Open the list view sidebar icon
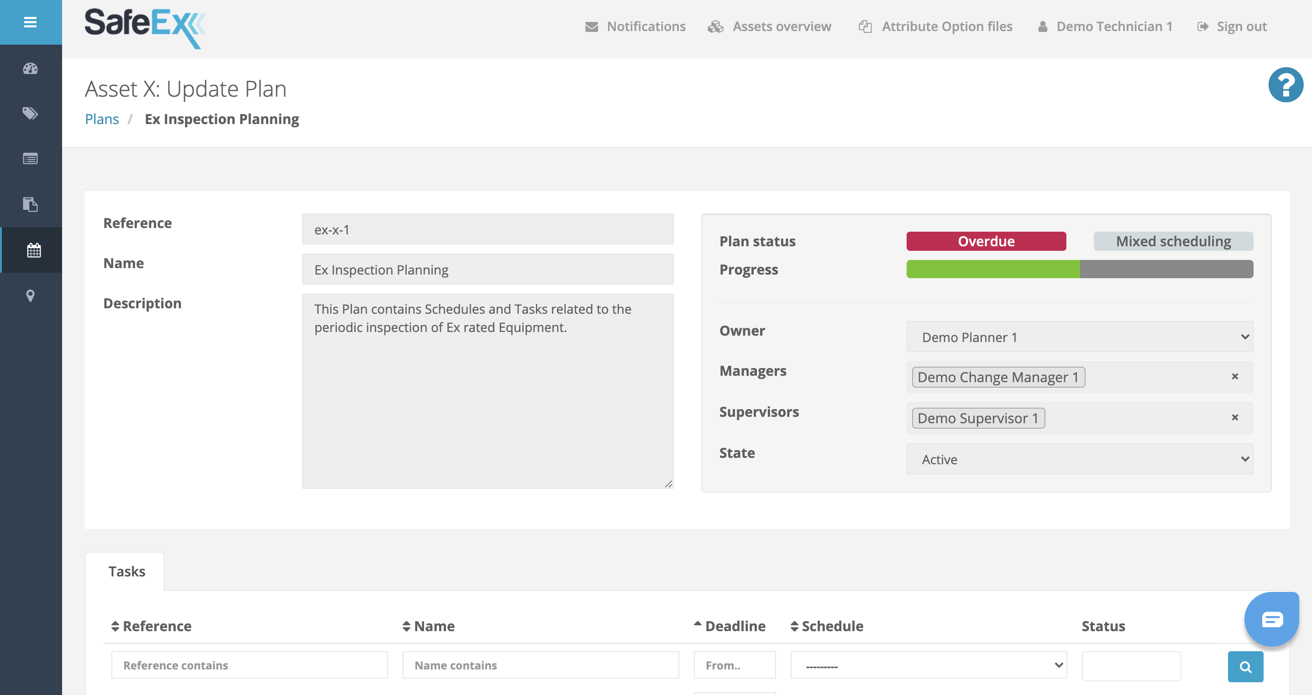The height and width of the screenshot is (695, 1312). click(31, 159)
